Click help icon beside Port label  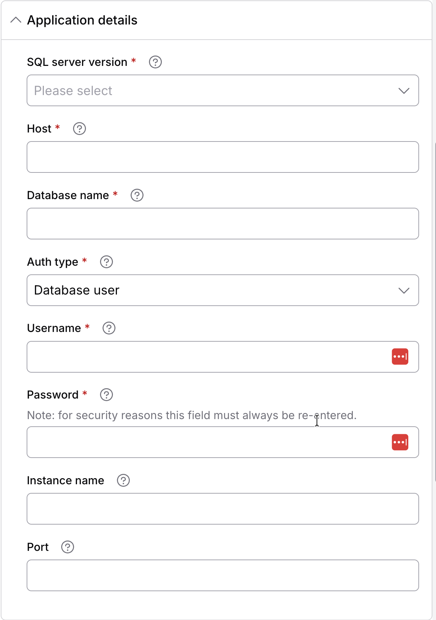click(67, 547)
